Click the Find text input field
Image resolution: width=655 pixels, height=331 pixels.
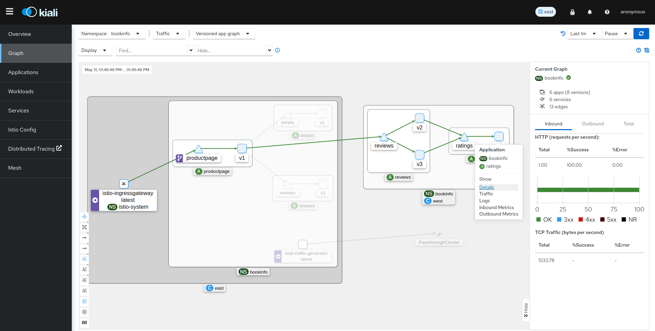[x=151, y=51]
